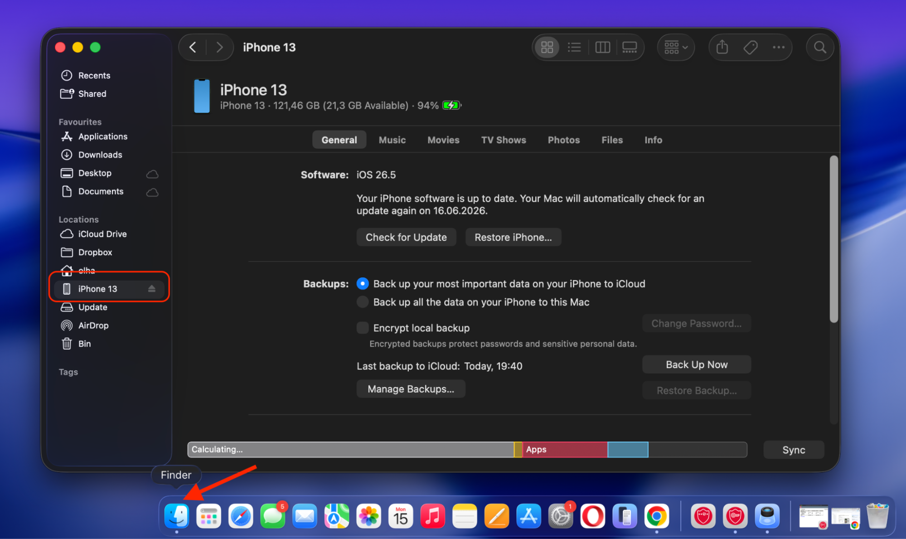Open the group-by options dropdown
The image size is (906, 539).
[x=676, y=47]
